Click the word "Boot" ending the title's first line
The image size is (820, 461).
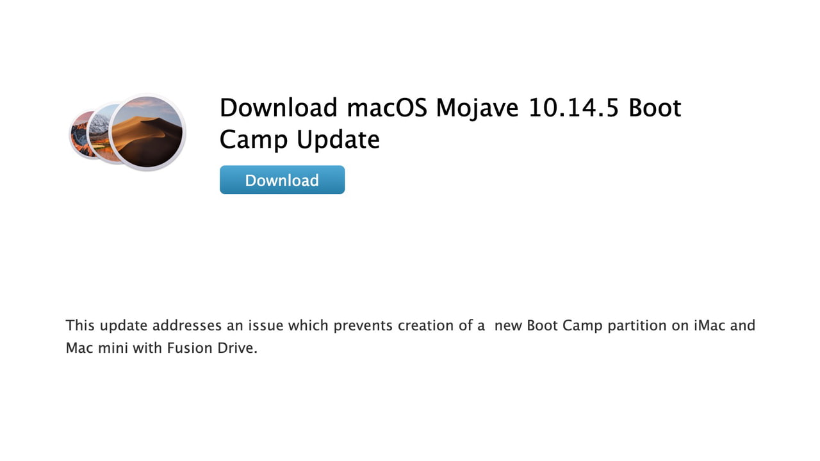click(655, 108)
